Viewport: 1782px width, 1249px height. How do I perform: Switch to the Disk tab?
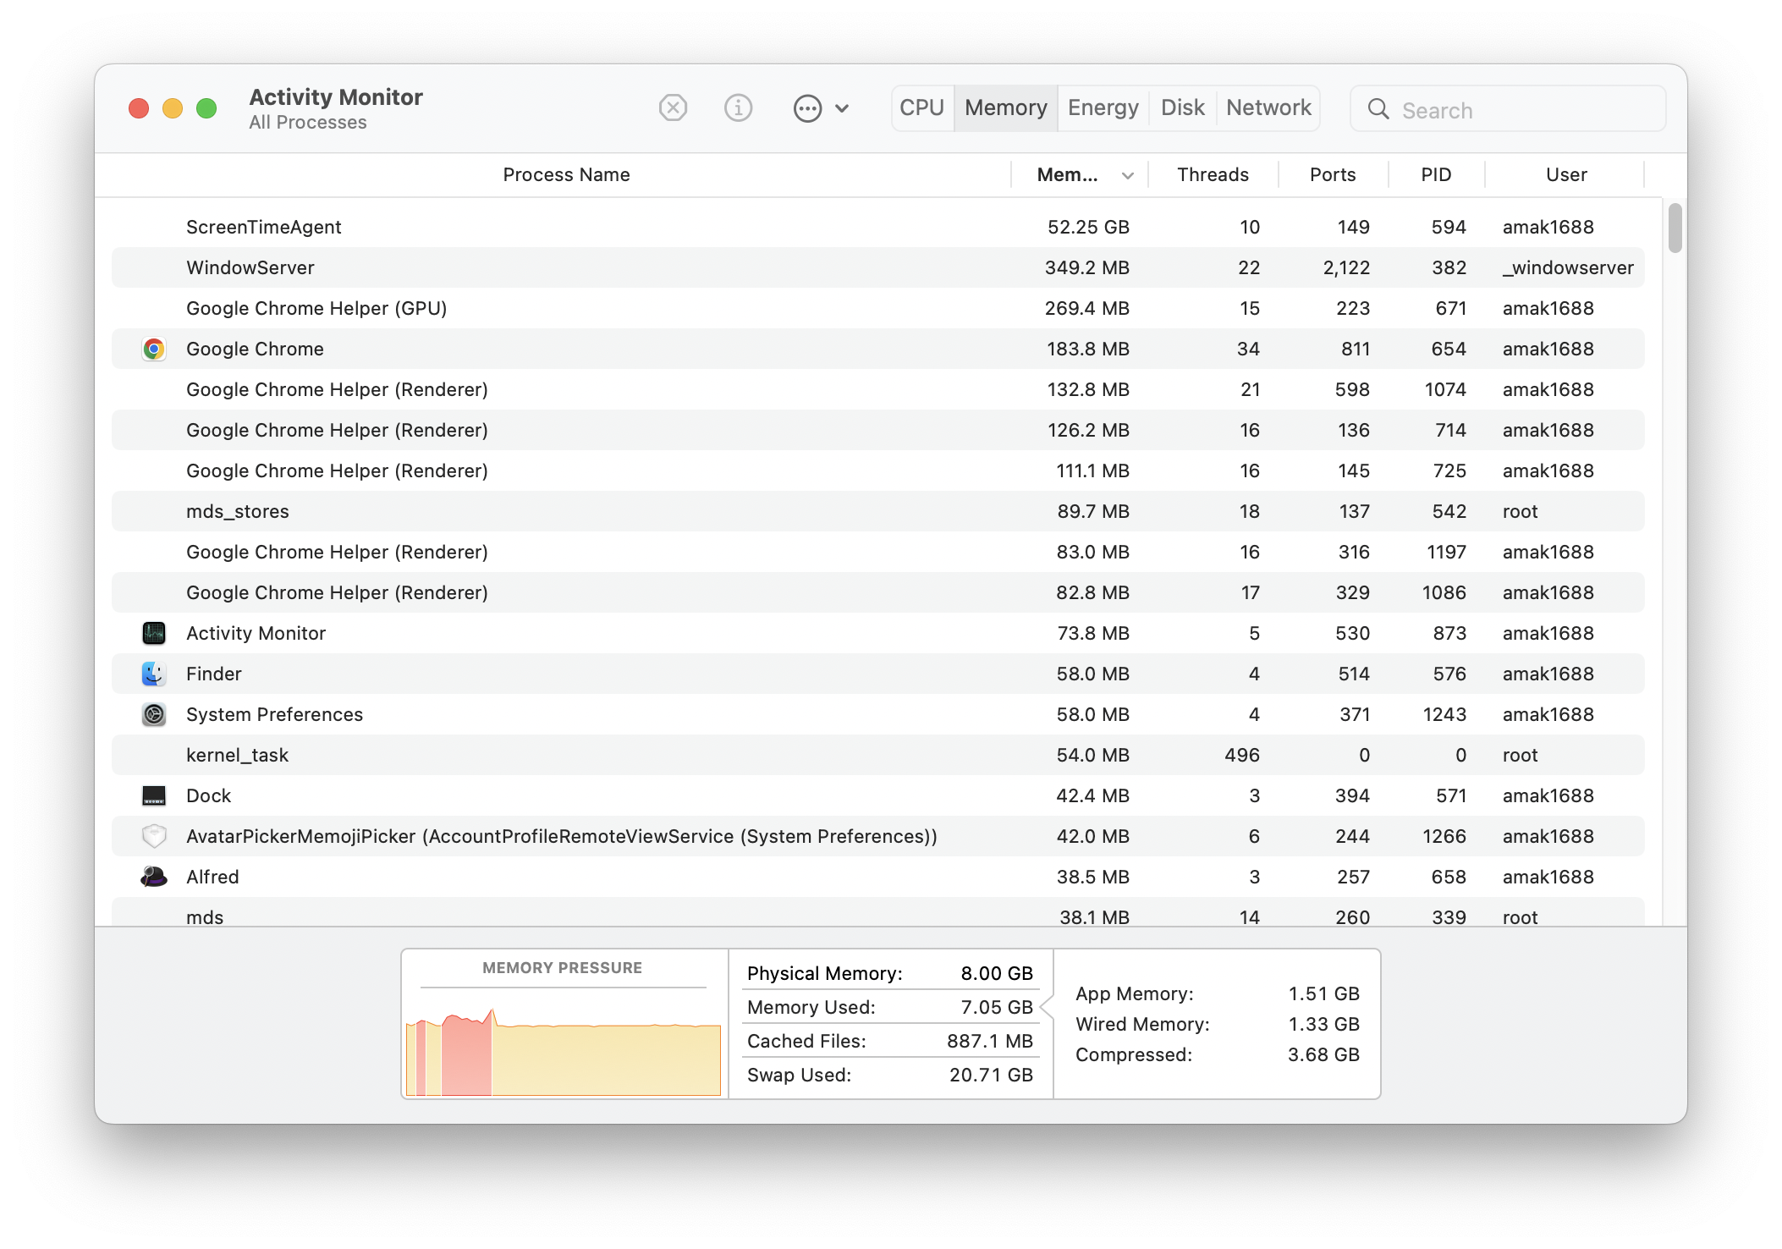pyautogui.click(x=1182, y=108)
